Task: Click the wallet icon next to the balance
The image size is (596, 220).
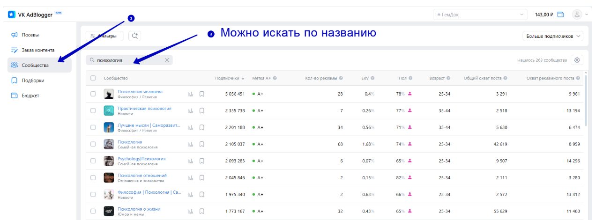Action: point(560,15)
